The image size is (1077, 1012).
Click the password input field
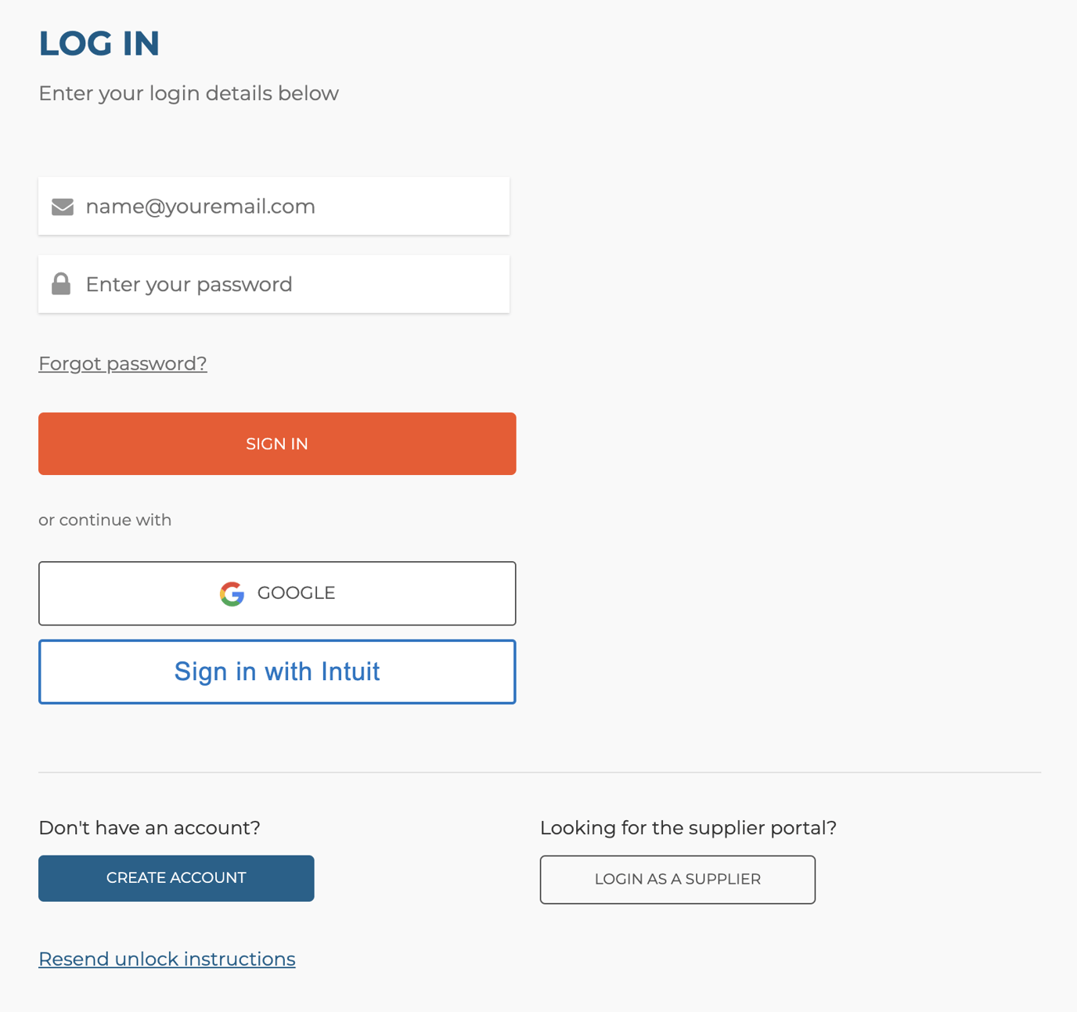(x=274, y=283)
